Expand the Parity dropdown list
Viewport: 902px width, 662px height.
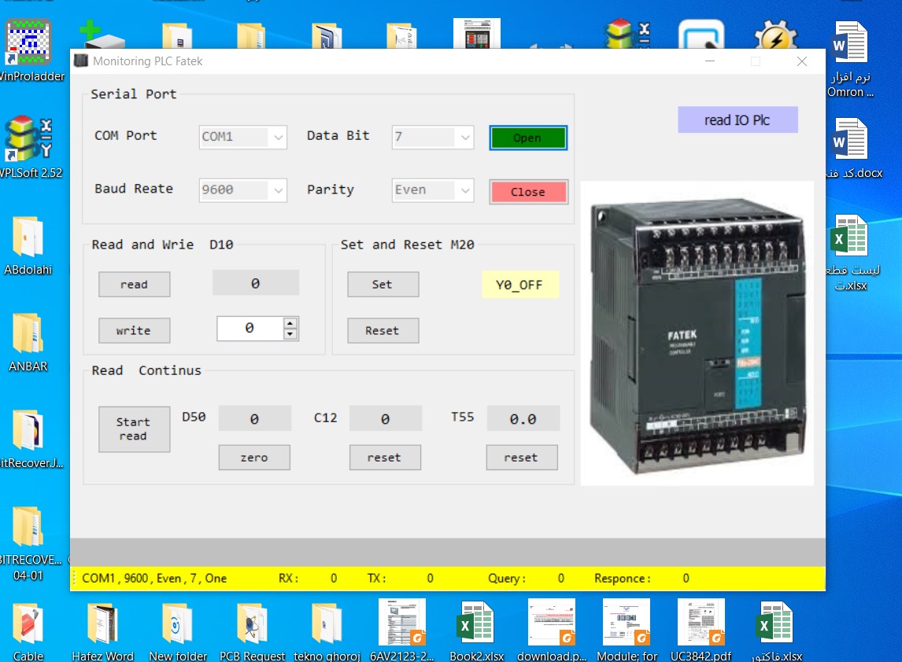coord(464,190)
